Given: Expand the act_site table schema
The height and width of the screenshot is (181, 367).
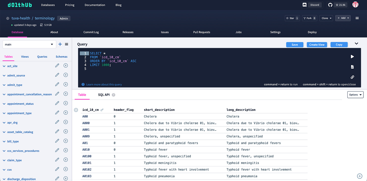Looking at the screenshot, I should 4,66.
